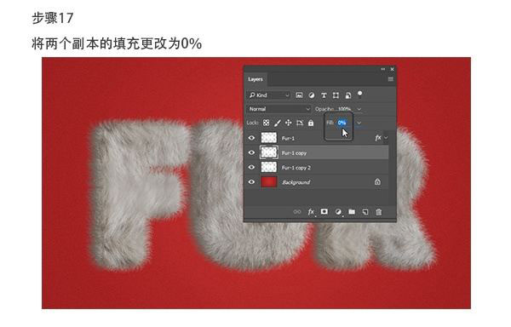Switch to the Layers tab
511x327 pixels.
(x=255, y=79)
